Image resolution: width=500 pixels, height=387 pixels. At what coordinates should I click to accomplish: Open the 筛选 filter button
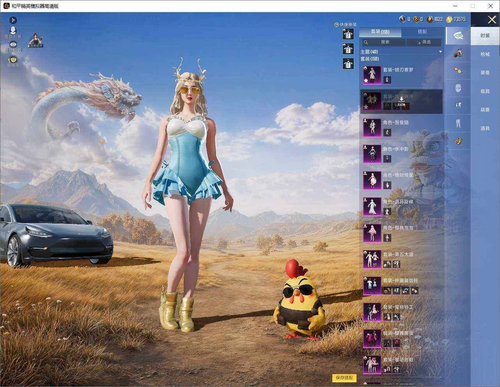click(424, 42)
